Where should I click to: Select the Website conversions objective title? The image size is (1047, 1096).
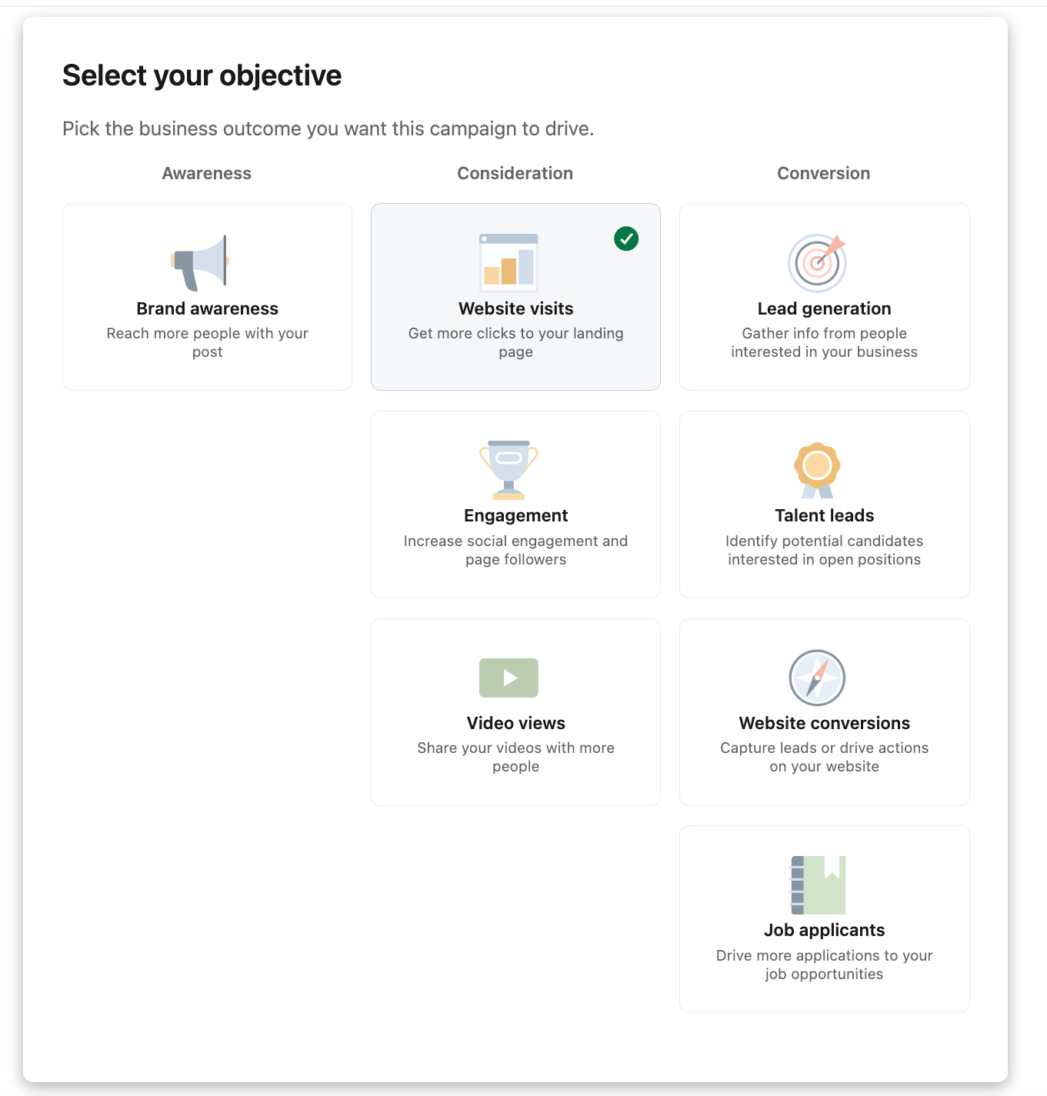pyautogui.click(x=824, y=724)
